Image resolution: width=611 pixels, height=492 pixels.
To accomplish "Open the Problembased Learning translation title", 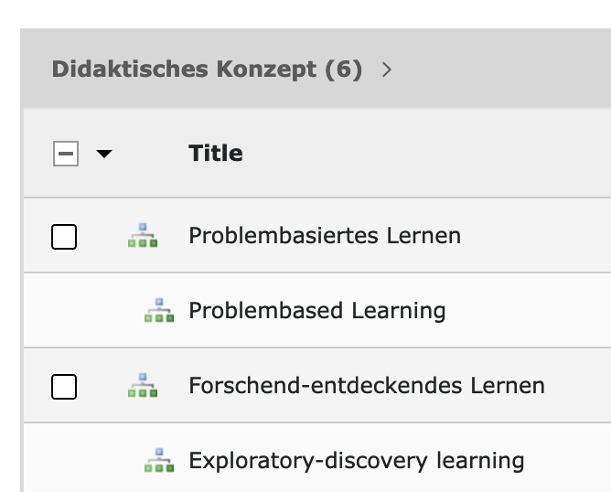I will tap(317, 310).
